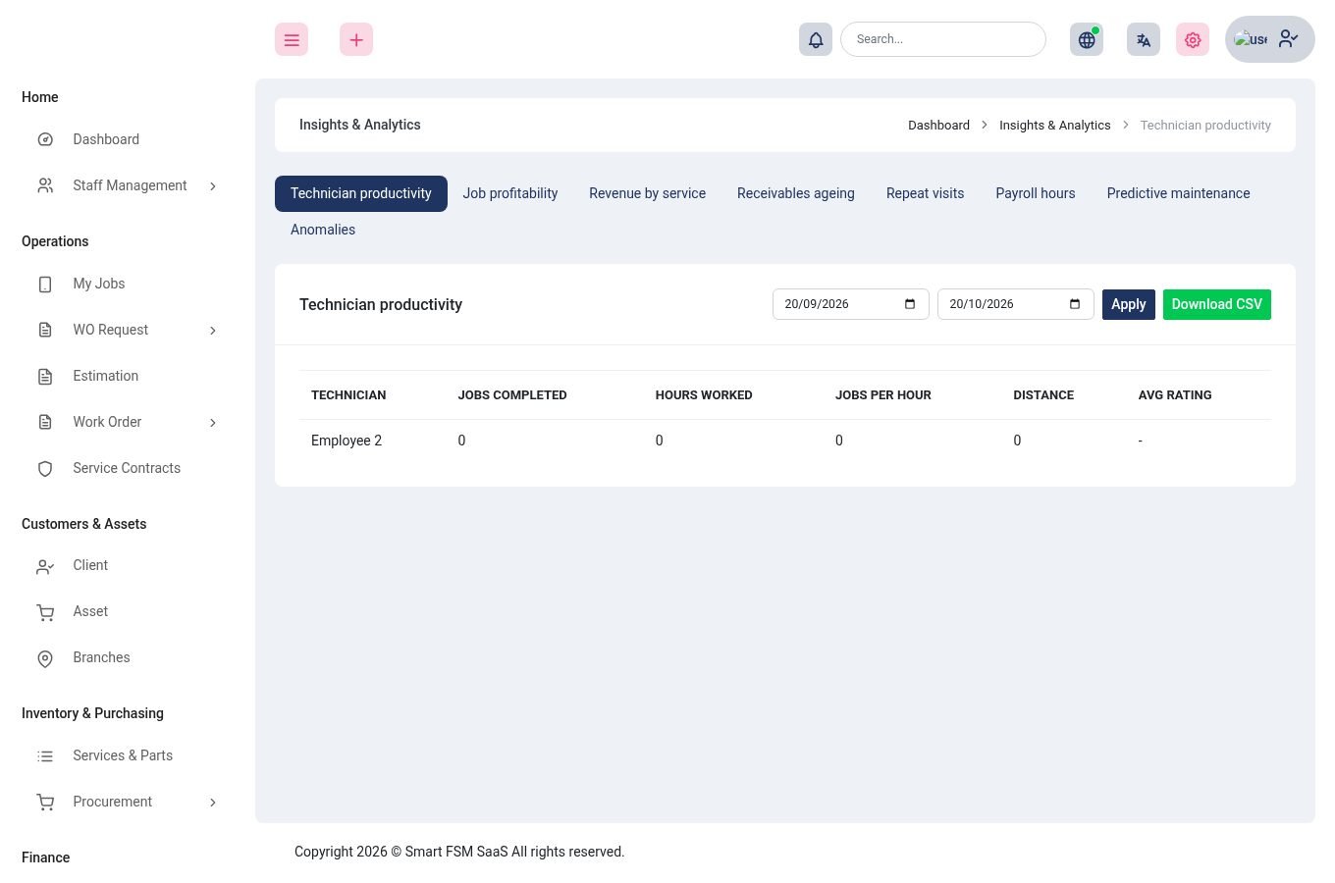The height and width of the screenshot is (883, 1335).
Task: Click the Staff Management people icon
Action: [x=45, y=185]
